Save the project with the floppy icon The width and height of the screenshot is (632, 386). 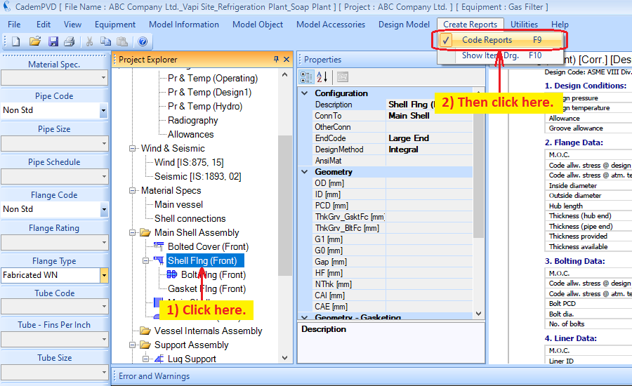point(53,42)
